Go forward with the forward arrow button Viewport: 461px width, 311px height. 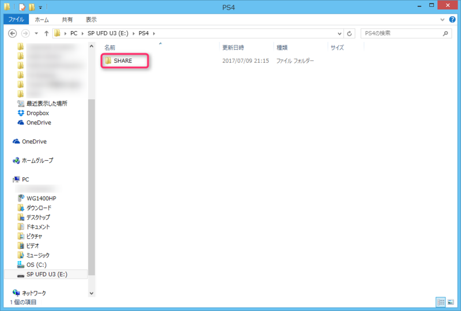click(x=25, y=33)
